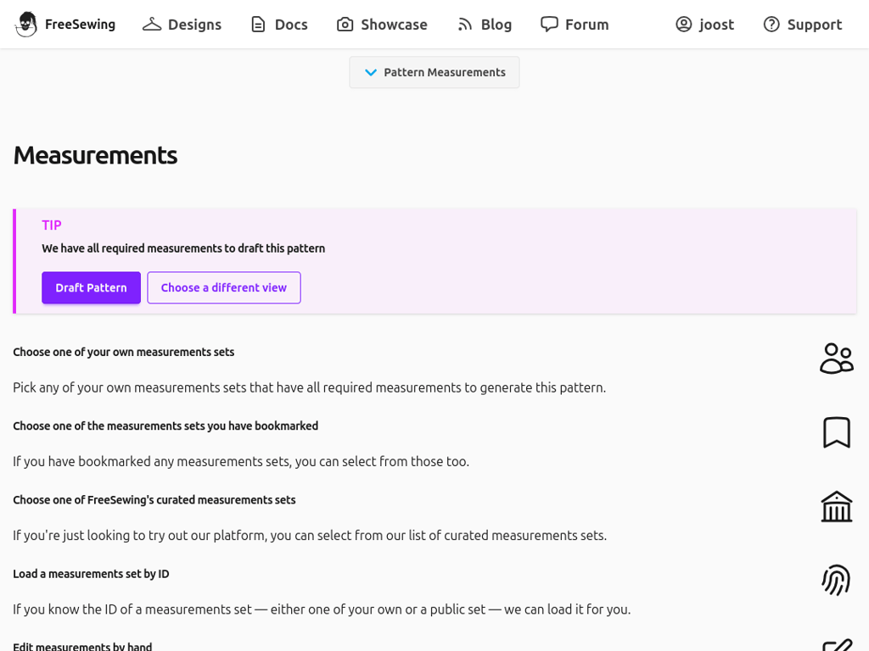Open the FreeSewing home link text
The width and height of the screenshot is (869, 651).
[80, 25]
